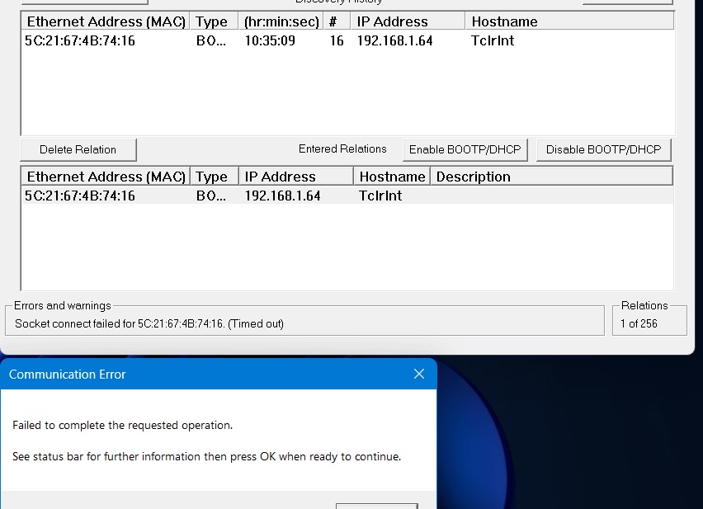Screen dimensions: 703x509
Task: Select count 16 in Discovery History row
Action: (337, 40)
